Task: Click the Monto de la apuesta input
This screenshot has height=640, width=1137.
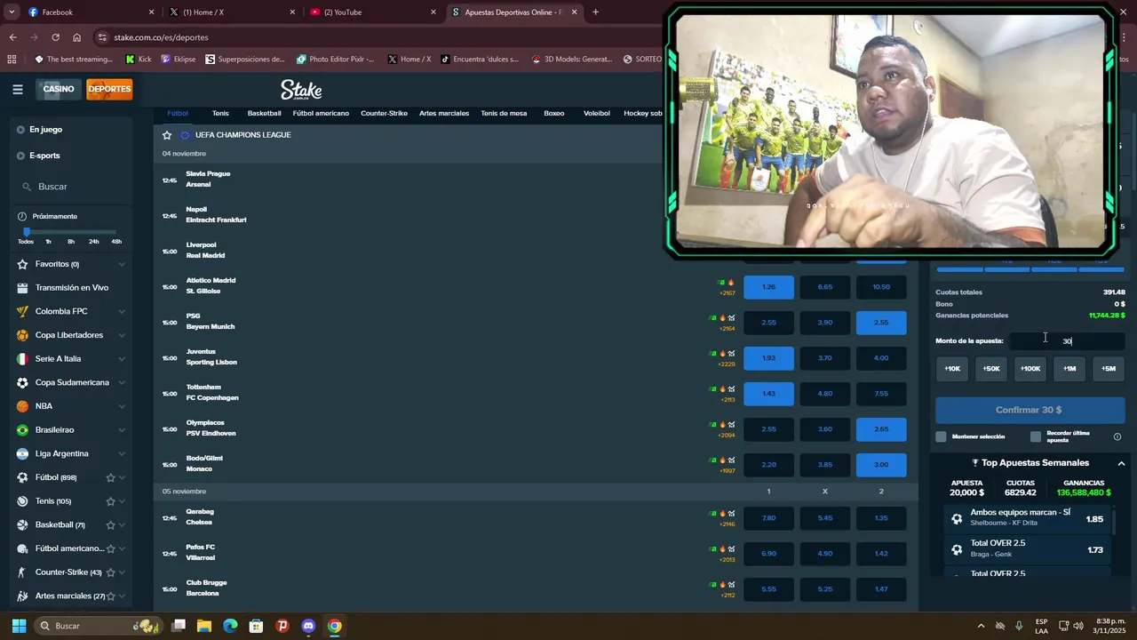Action: pos(1067,341)
